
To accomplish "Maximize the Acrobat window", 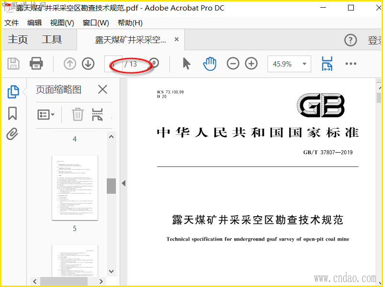I will click(x=351, y=8).
